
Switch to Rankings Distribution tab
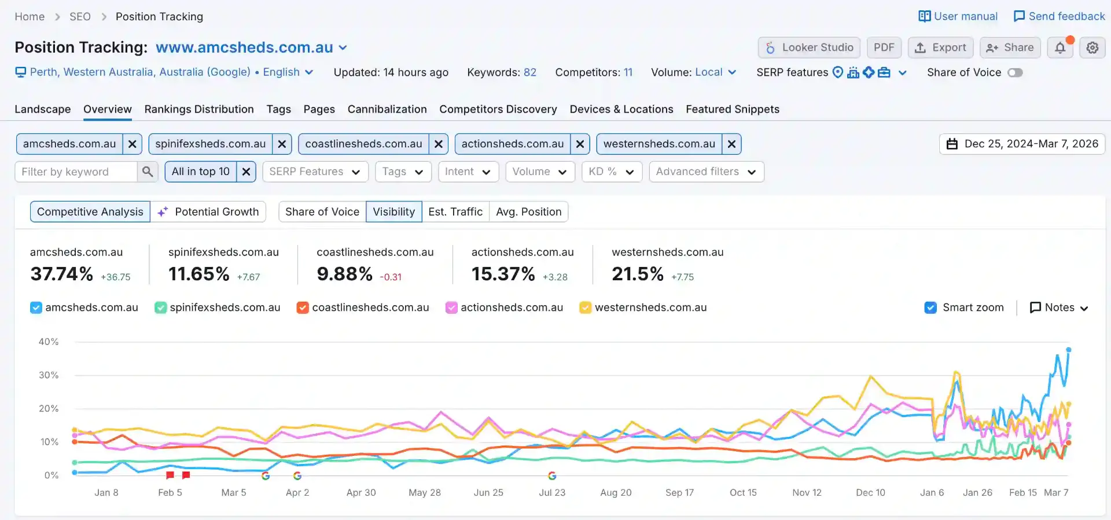click(x=199, y=109)
